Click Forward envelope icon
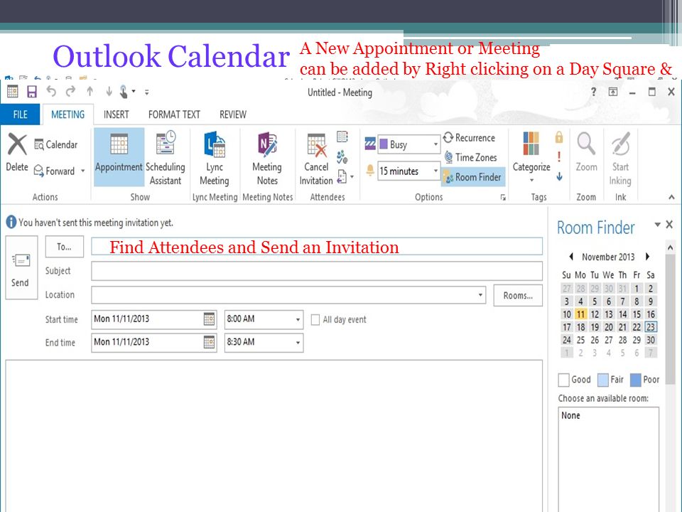Image resolution: width=682 pixels, height=512 pixels. click(38, 171)
